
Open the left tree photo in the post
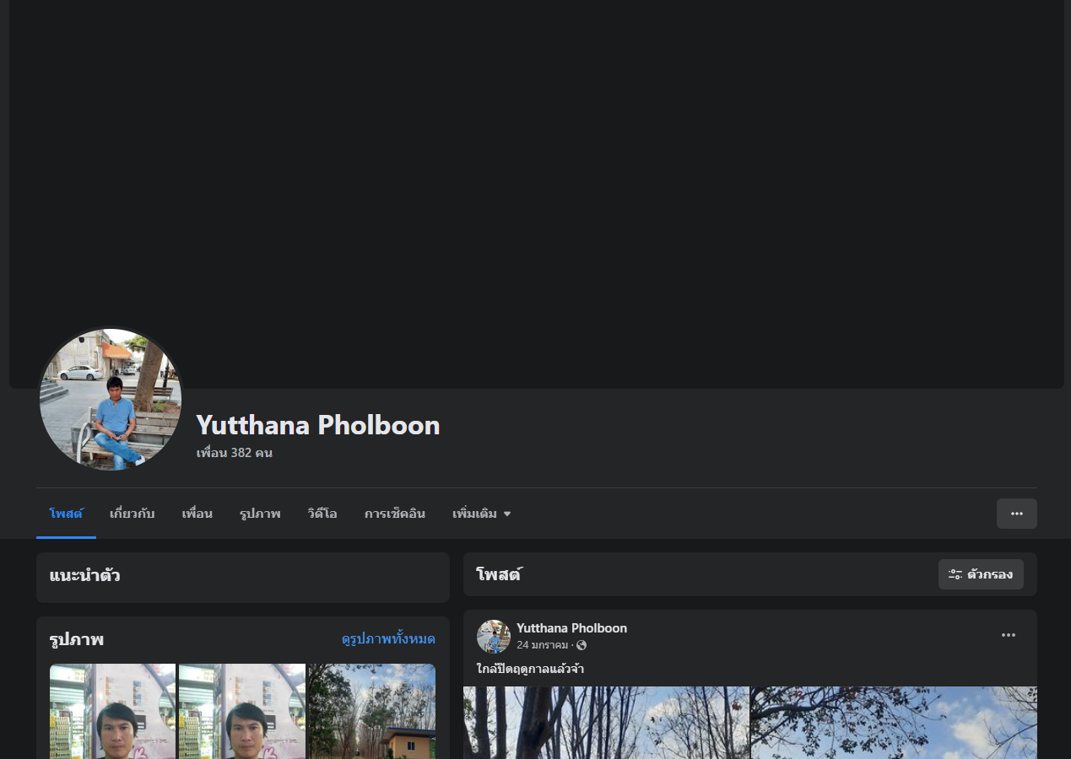point(606,723)
